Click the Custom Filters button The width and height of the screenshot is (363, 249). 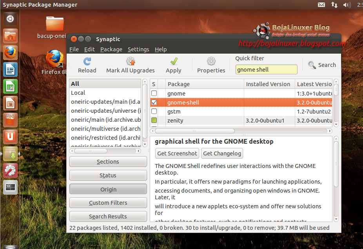(x=108, y=203)
